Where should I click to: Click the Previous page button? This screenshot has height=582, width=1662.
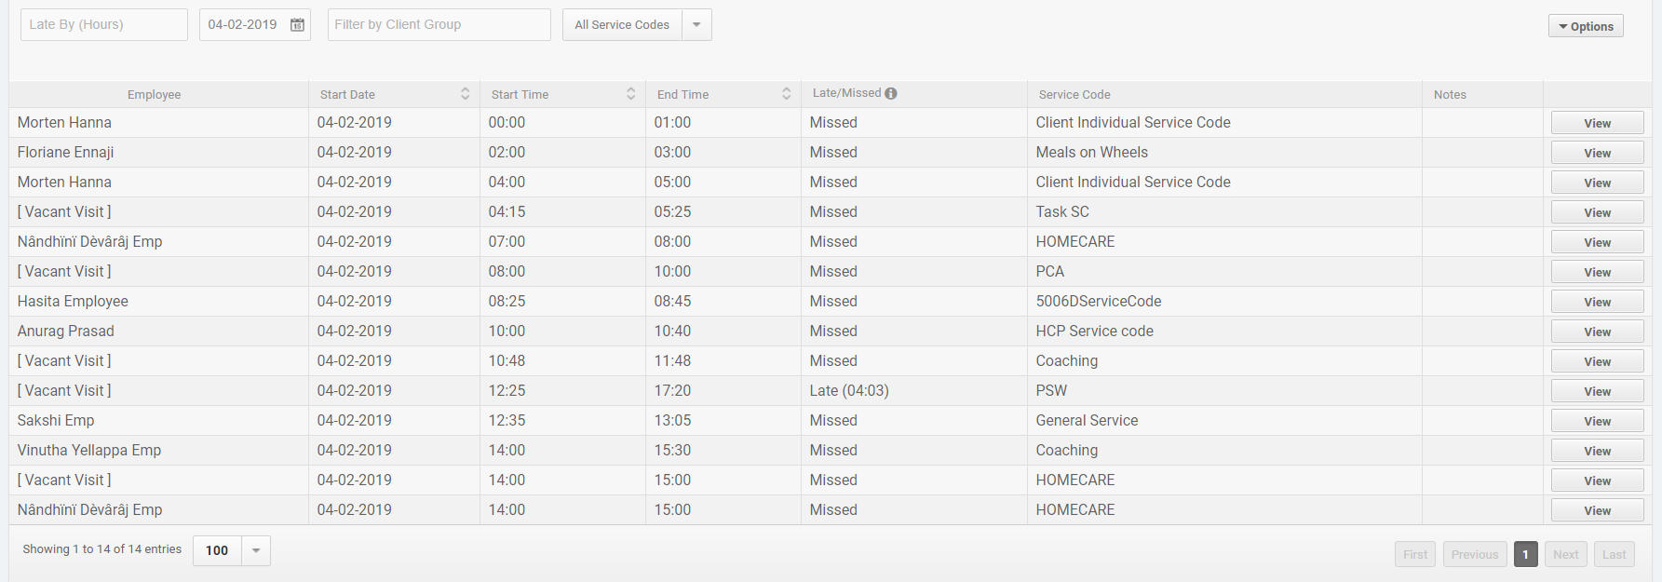click(1475, 554)
